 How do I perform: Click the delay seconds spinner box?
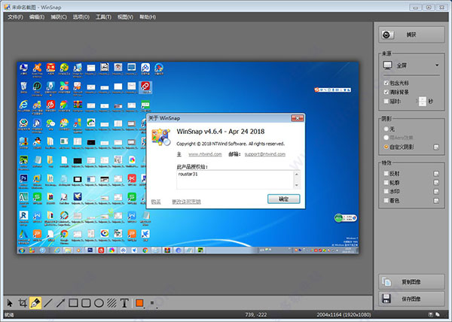[423, 102]
